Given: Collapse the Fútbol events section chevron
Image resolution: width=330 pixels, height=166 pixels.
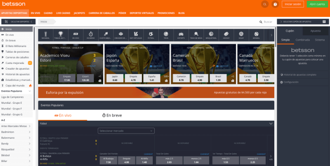Looking at the screenshot, I should (271, 124).
